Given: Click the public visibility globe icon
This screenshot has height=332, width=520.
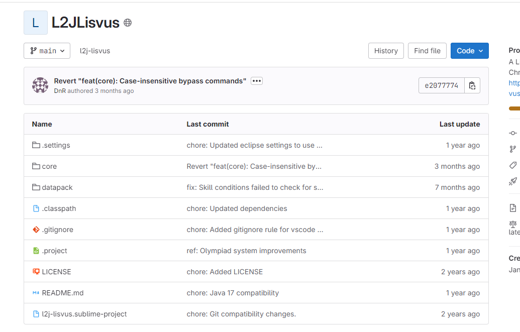Looking at the screenshot, I should pos(128,23).
